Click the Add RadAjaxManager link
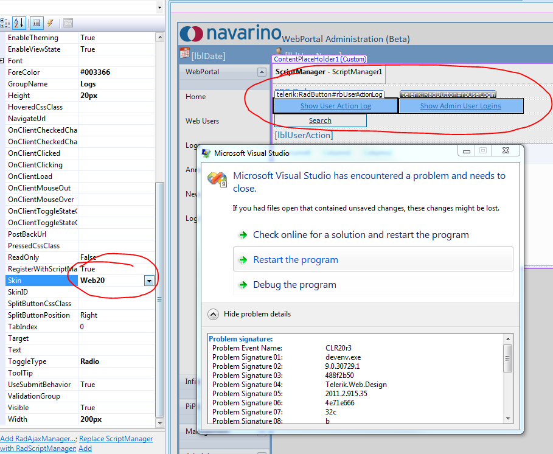 click(x=38, y=439)
